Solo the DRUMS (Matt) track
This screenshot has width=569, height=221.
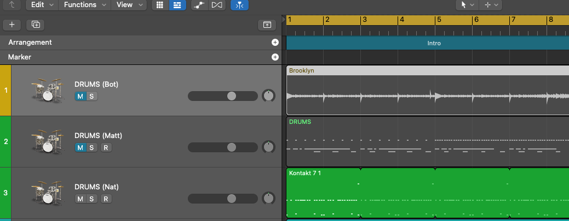[x=92, y=147]
